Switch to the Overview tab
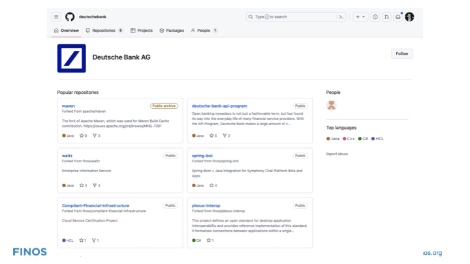Screen dimensions: 470x264 pos(66,31)
